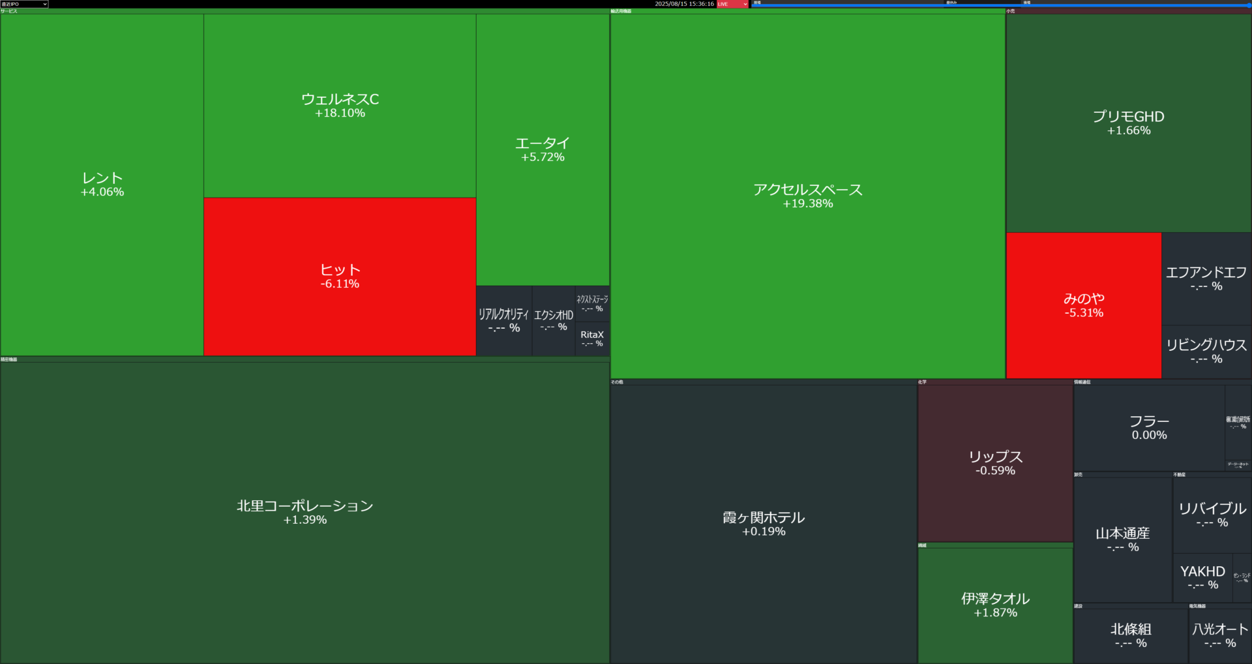Select the 北里コーポレーション +1.39% tile

[x=305, y=512]
